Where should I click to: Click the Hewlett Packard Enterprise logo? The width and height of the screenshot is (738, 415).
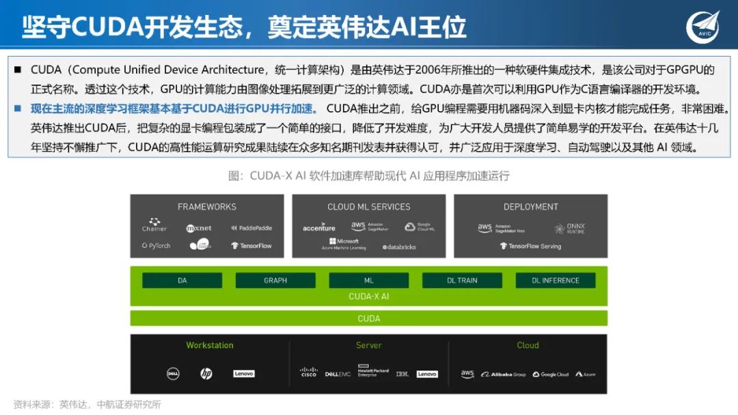click(x=373, y=371)
